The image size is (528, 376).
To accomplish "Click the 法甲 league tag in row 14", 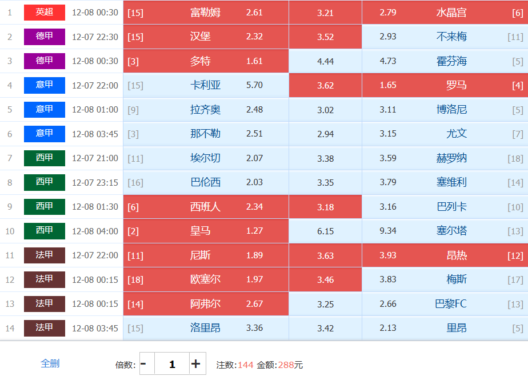I will tap(45, 328).
